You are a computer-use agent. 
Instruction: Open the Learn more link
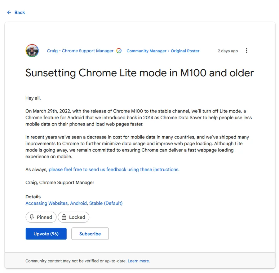[x=138, y=261]
